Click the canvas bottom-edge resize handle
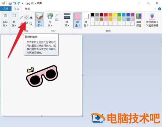Screen dimensions: 162x127 pos(42,116)
